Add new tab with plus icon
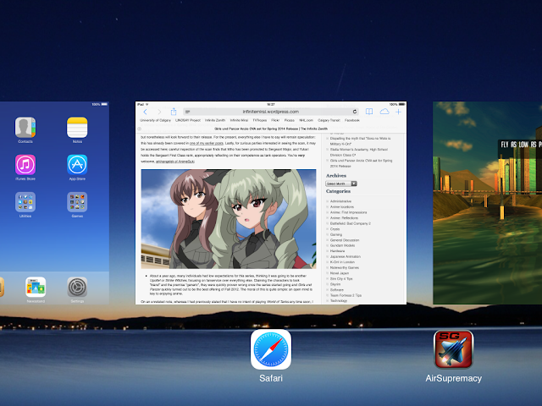 click(x=399, y=112)
